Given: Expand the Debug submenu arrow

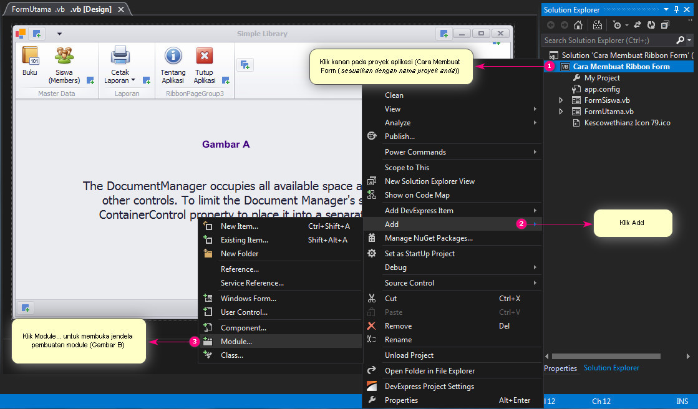Looking at the screenshot, I should [535, 267].
